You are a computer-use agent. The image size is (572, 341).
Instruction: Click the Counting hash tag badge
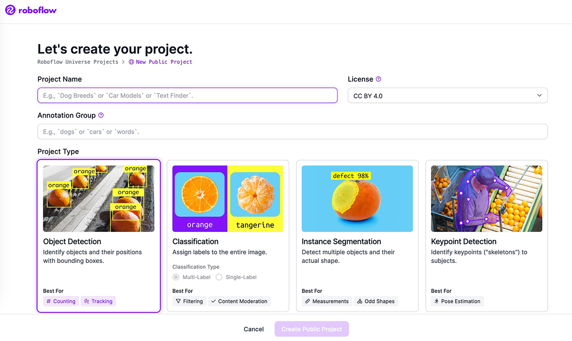point(61,301)
